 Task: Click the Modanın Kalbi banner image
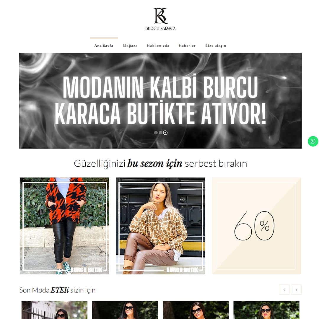[x=160, y=101]
